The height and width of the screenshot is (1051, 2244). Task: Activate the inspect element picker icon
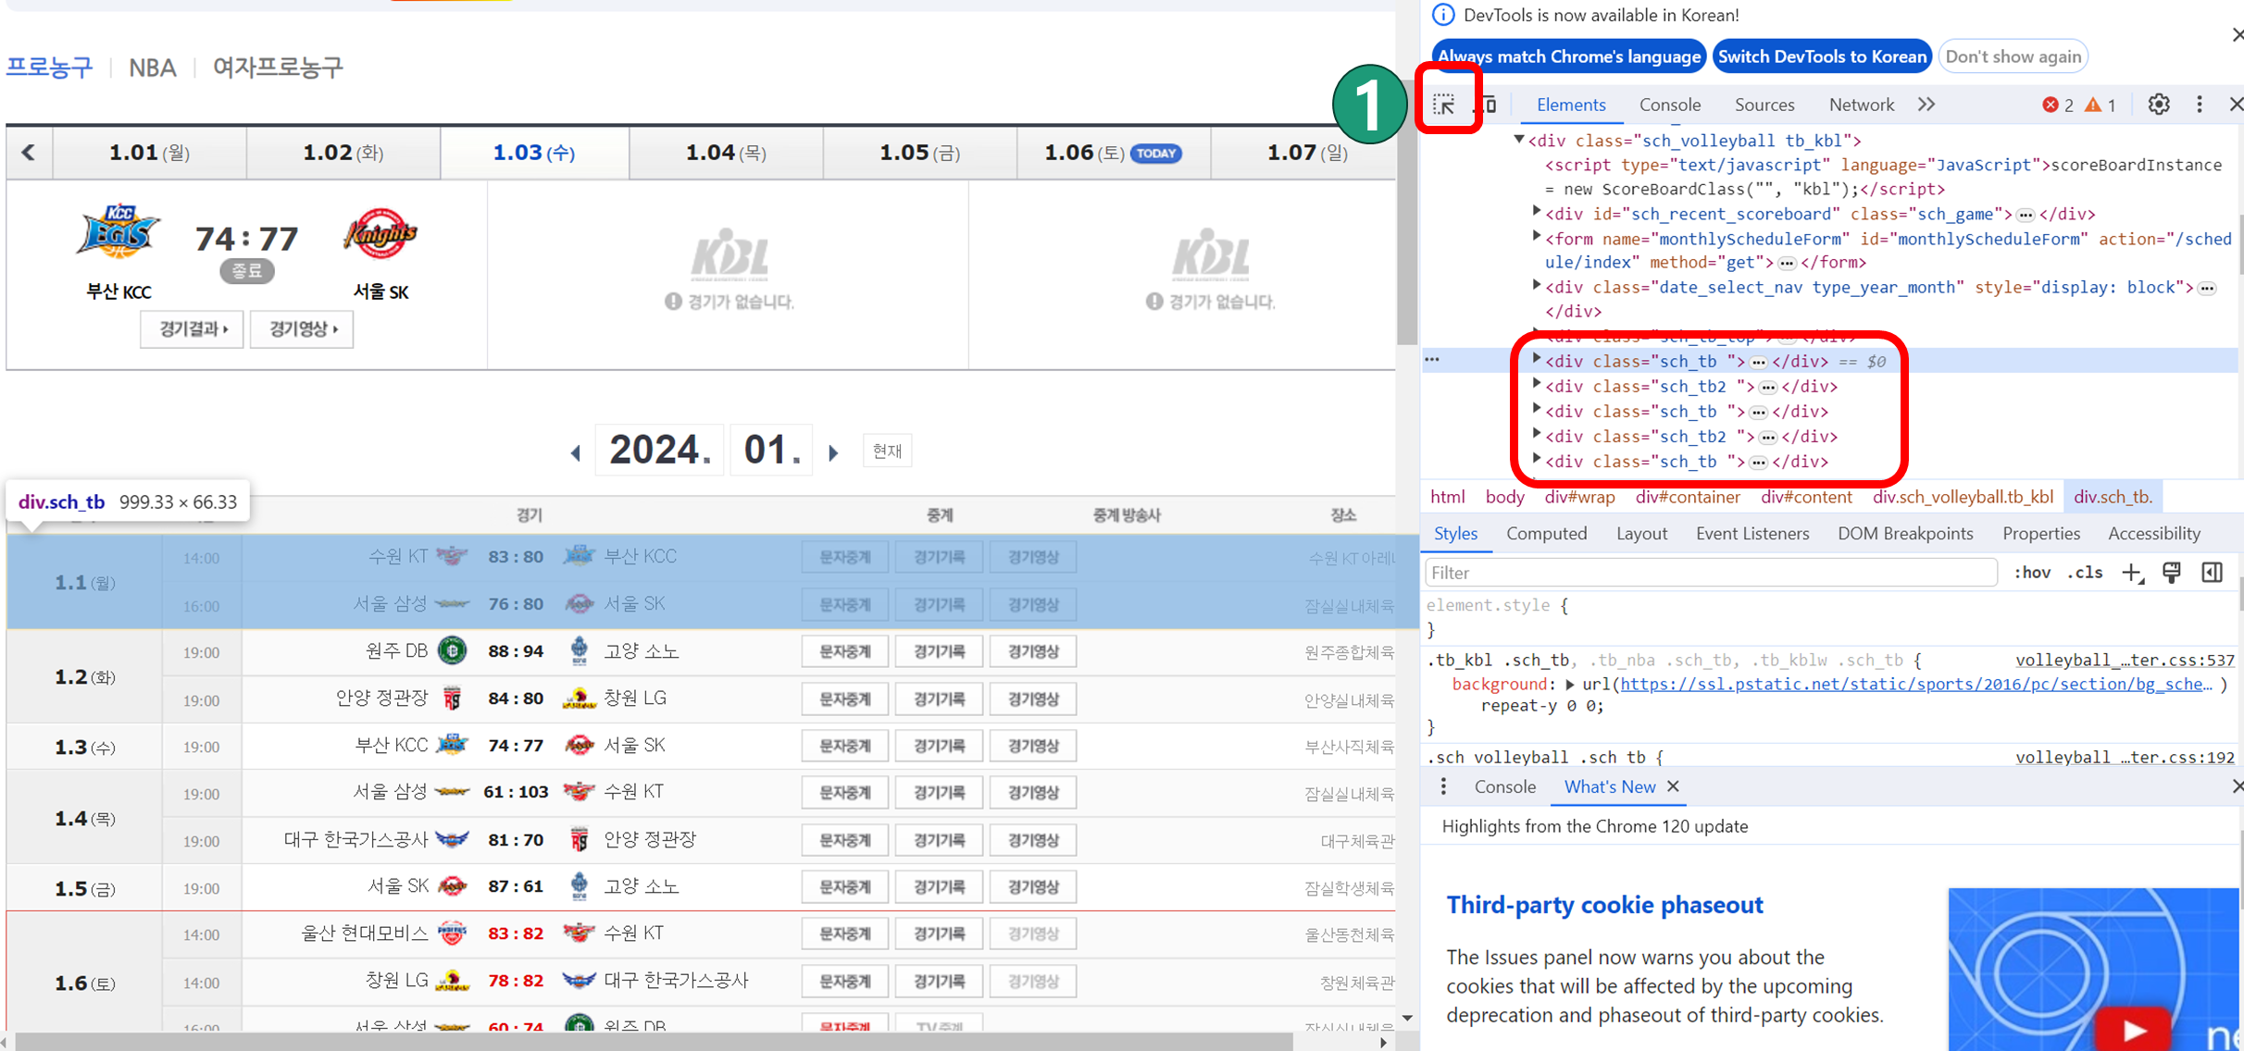[1444, 105]
